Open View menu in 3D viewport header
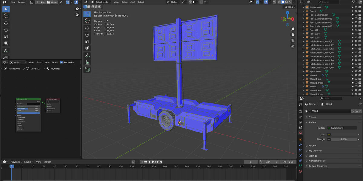Screen dimensions: 363x181 pyautogui.click(x=116, y=2)
